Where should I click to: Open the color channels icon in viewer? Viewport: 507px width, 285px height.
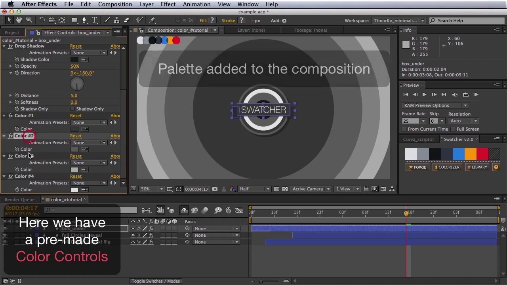[x=232, y=189]
